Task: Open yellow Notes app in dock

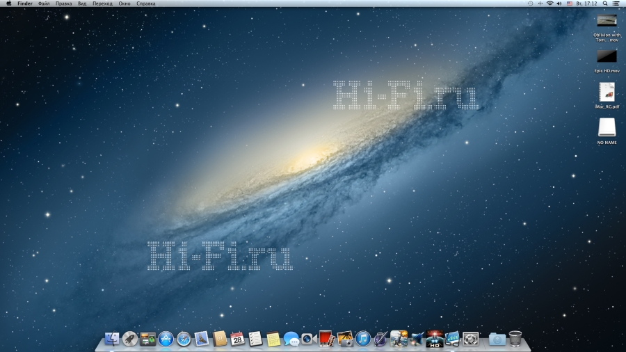Action: coord(273,339)
